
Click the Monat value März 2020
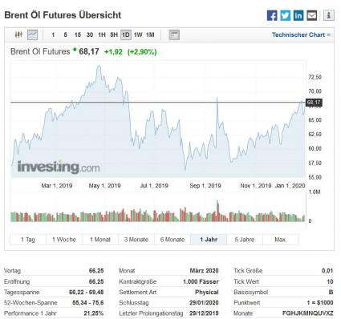[204, 271]
